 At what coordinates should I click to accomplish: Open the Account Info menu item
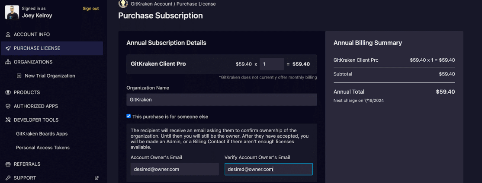click(32, 35)
